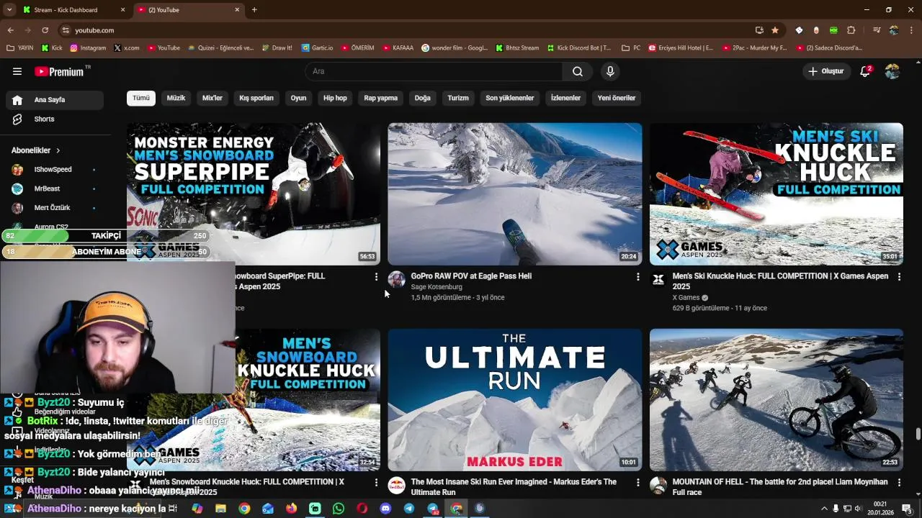Click Sage Kotsenburg channel avatar
The image size is (922, 518).
[x=396, y=280]
